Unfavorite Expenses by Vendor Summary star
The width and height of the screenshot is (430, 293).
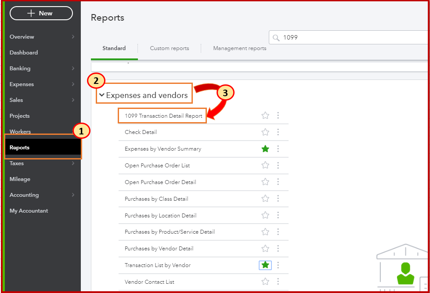[265, 149]
